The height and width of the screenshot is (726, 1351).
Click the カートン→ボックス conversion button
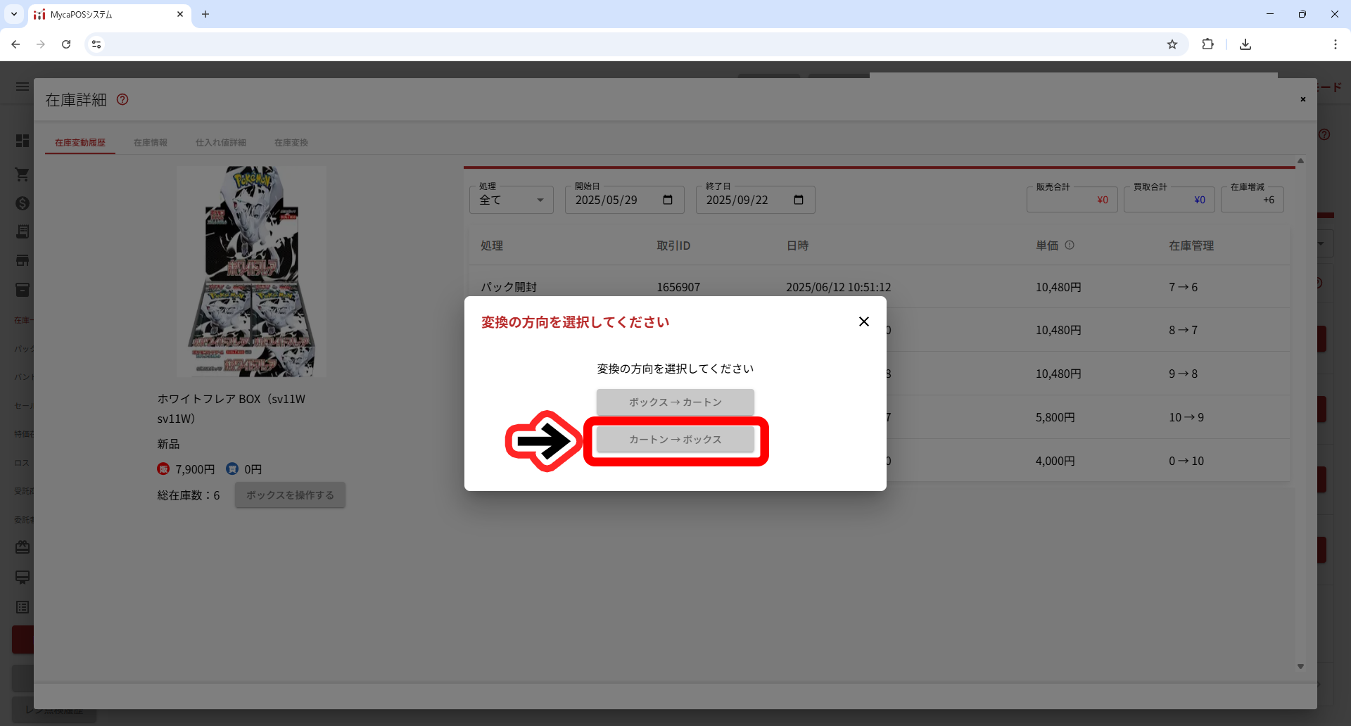(x=675, y=440)
